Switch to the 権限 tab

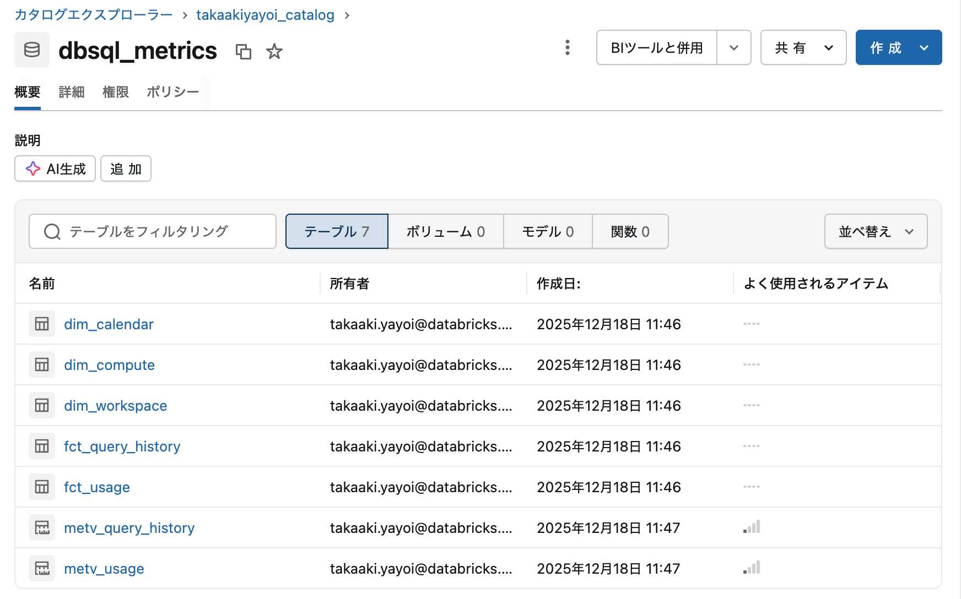coord(115,92)
